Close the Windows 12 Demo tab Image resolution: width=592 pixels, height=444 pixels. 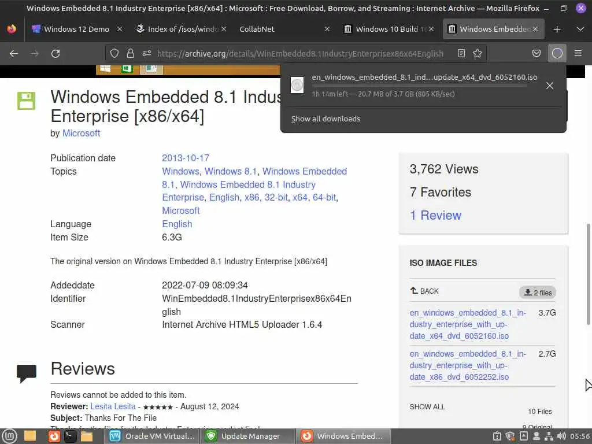[x=120, y=29]
